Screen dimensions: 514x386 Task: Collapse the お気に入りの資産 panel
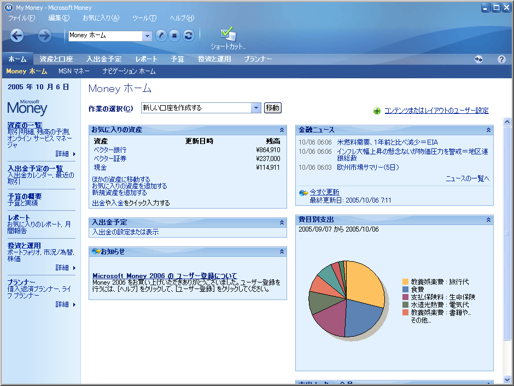282,130
